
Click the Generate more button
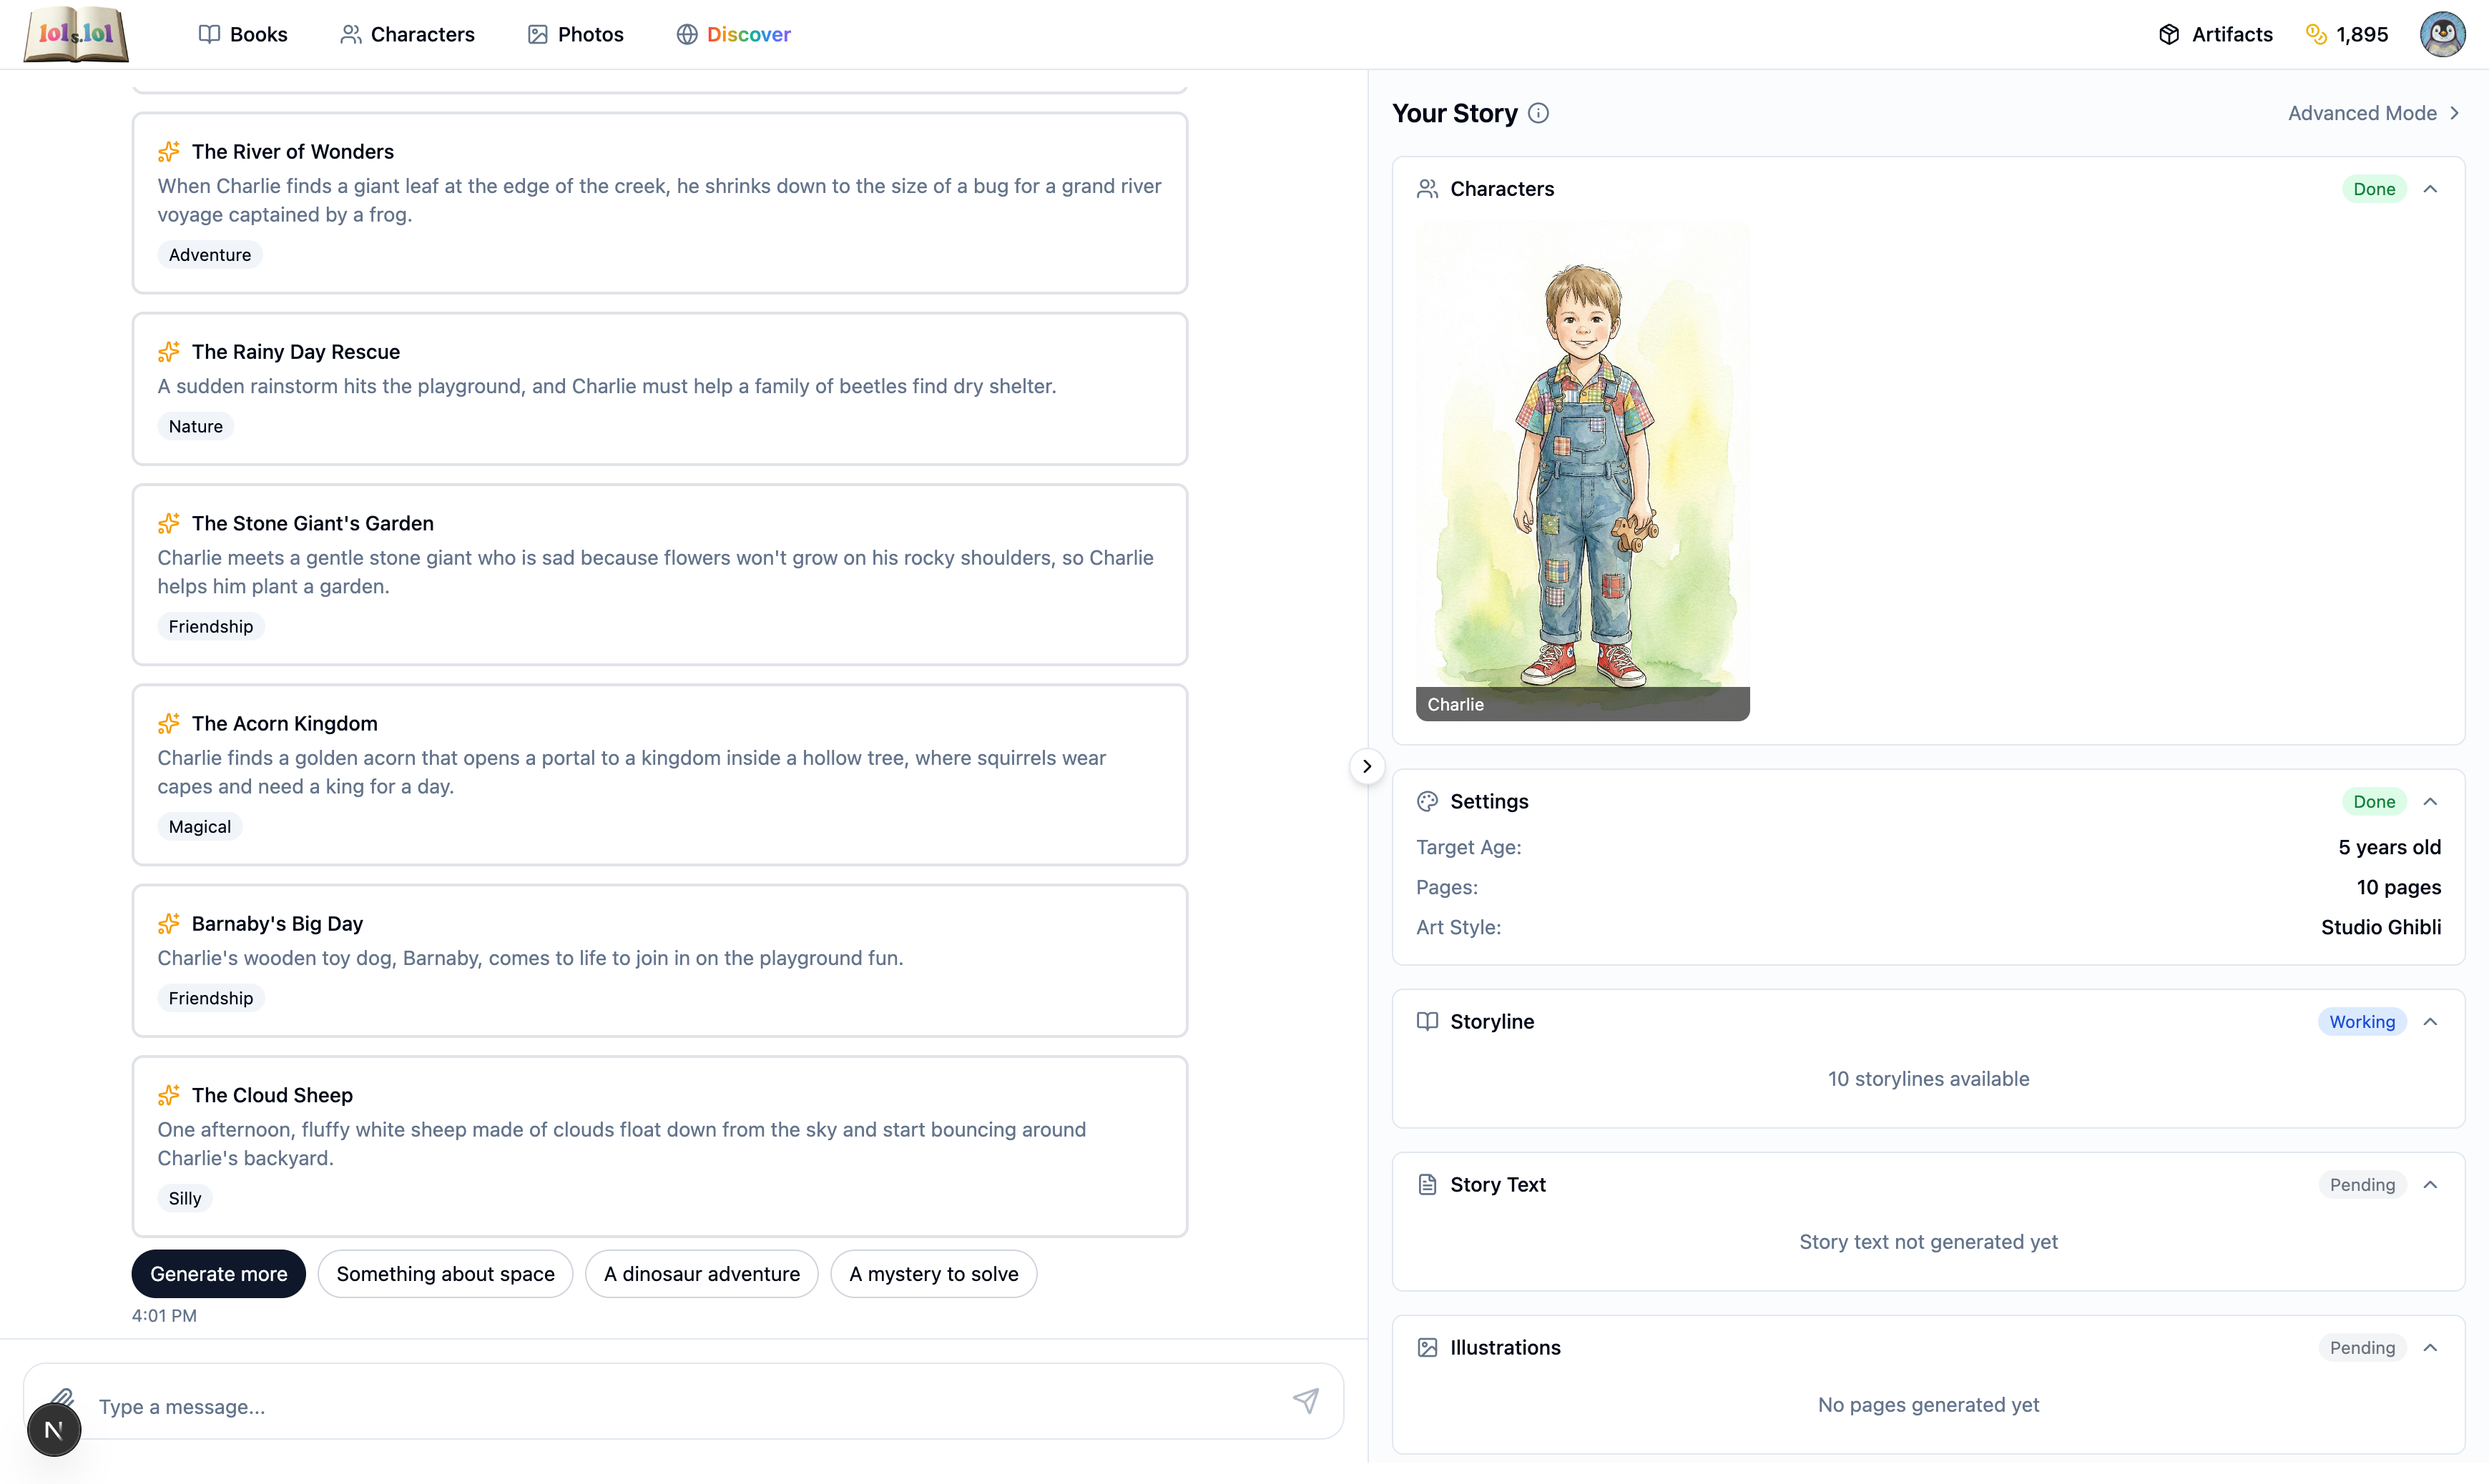click(218, 1273)
